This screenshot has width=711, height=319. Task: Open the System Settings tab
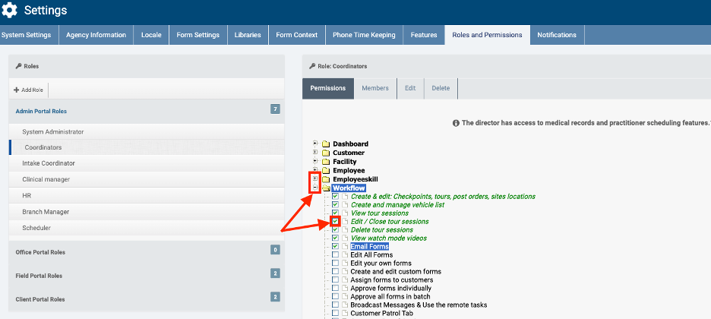point(29,35)
